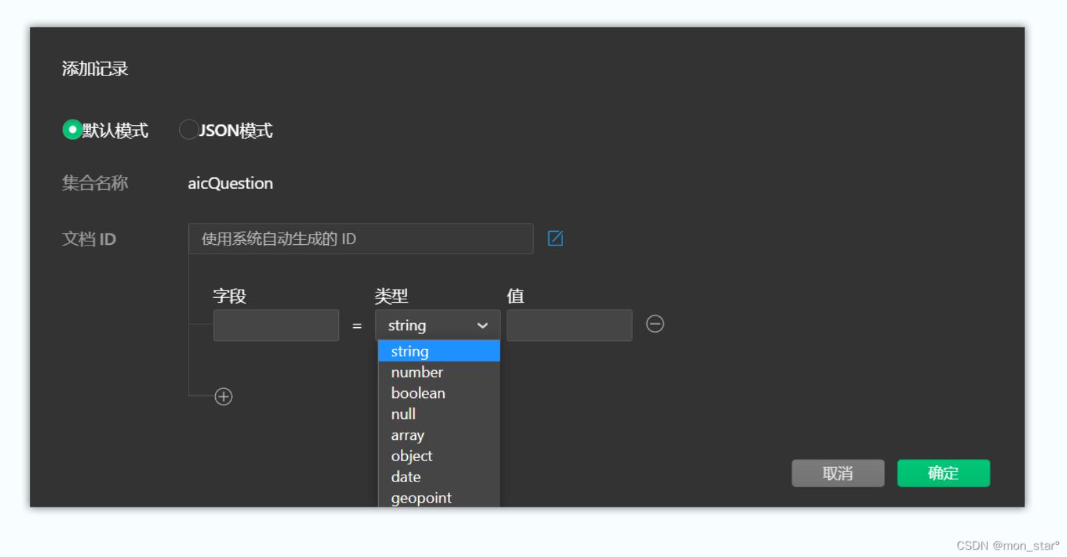Image resolution: width=1067 pixels, height=557 pixels.
Task: Click the 文档 ID input field
Action: tap(360, 239)
